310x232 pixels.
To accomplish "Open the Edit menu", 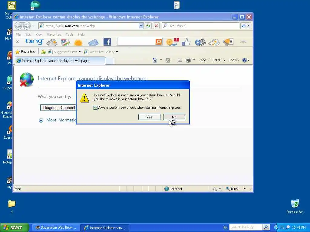I will pos(28,34).
